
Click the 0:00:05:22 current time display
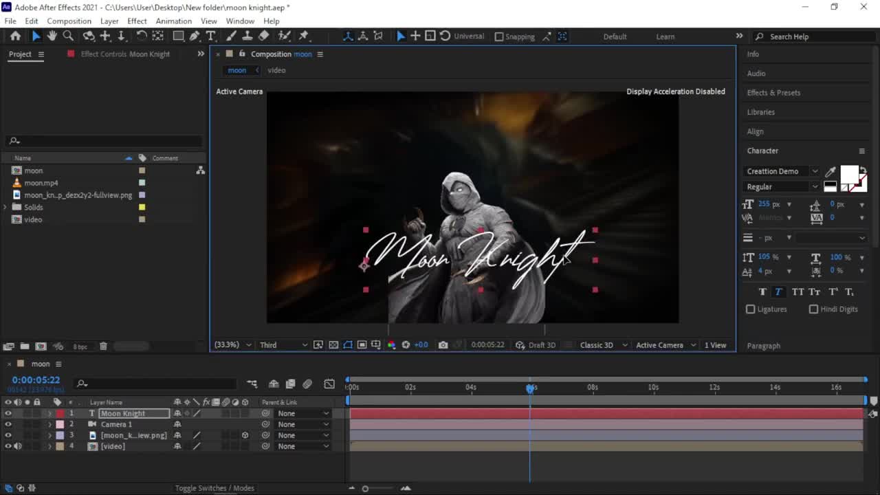click(x=36, y=379)
